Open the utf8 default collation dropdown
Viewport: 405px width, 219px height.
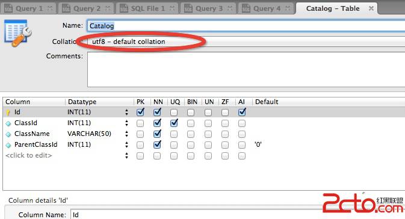[246, 42]
